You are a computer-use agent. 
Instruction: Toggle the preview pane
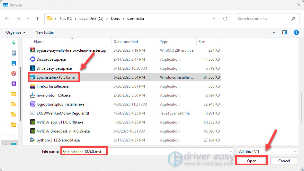[x=285, y=32]
